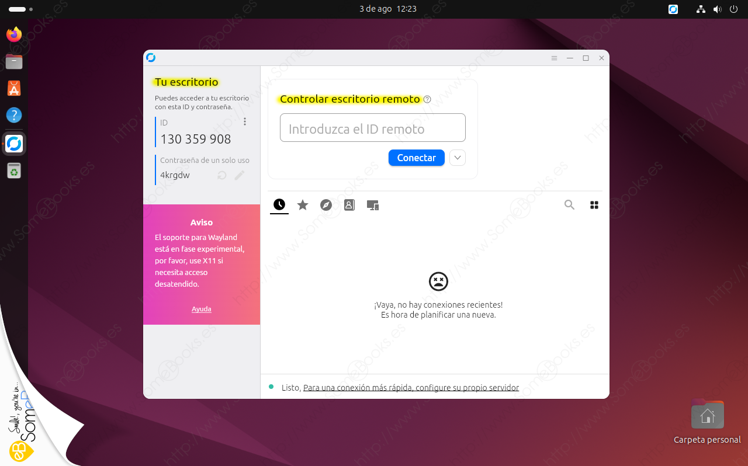Select the password text 4krgdw

tap(175, 175)
